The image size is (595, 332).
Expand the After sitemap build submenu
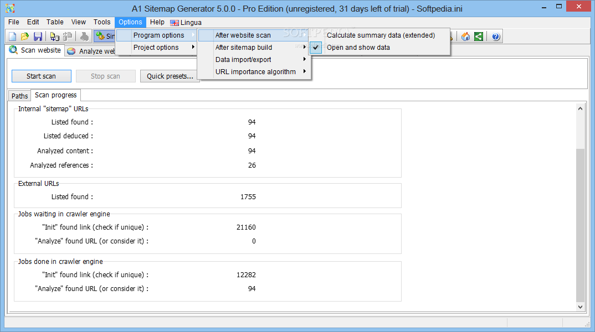(x=253, y=48)
